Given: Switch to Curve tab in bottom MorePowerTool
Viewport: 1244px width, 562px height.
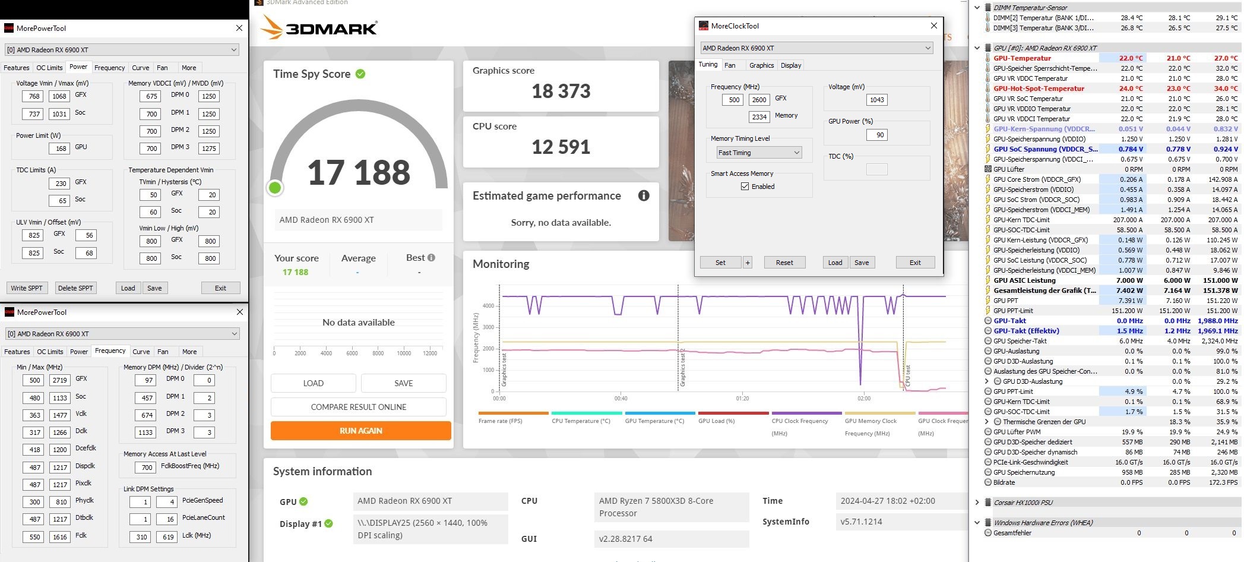Looking at the screenshot, I should tap(141, 352).
